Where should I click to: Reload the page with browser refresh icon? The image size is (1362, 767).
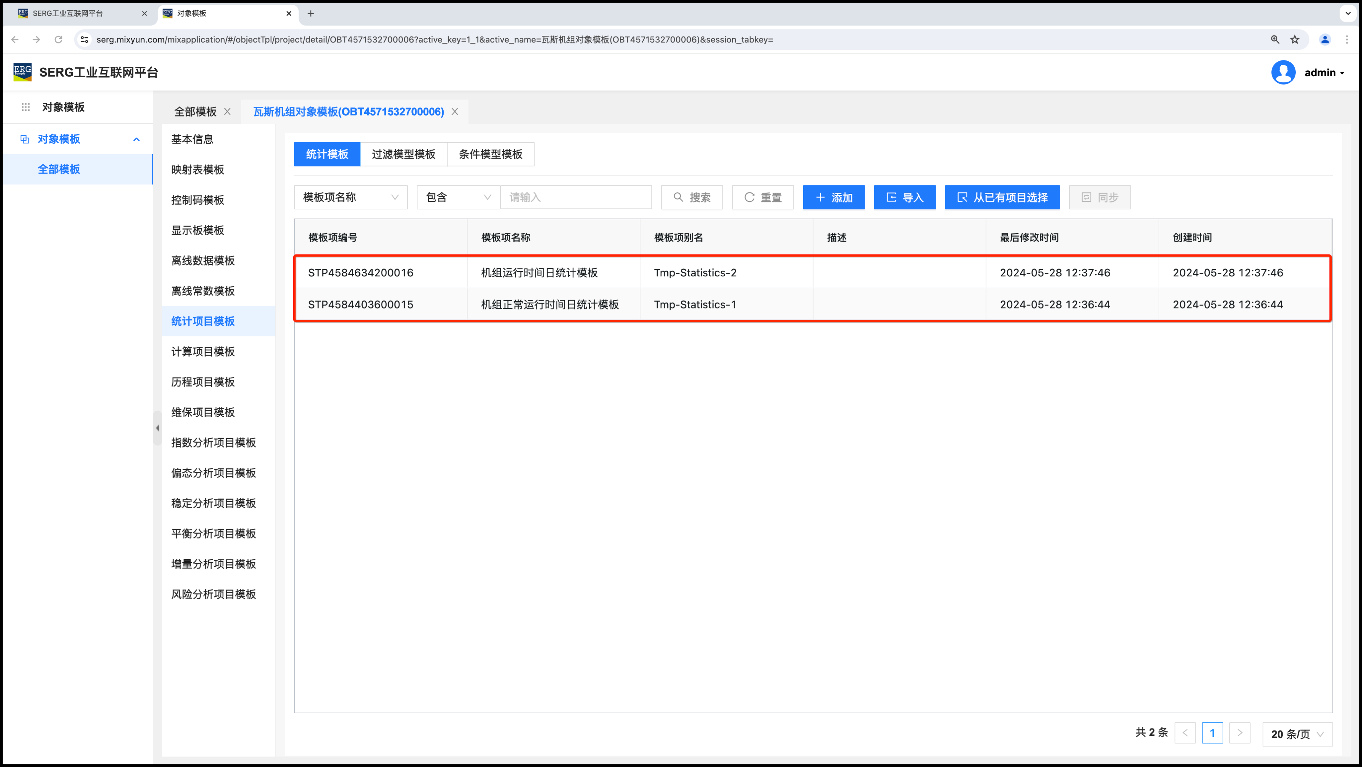point(58,40)
